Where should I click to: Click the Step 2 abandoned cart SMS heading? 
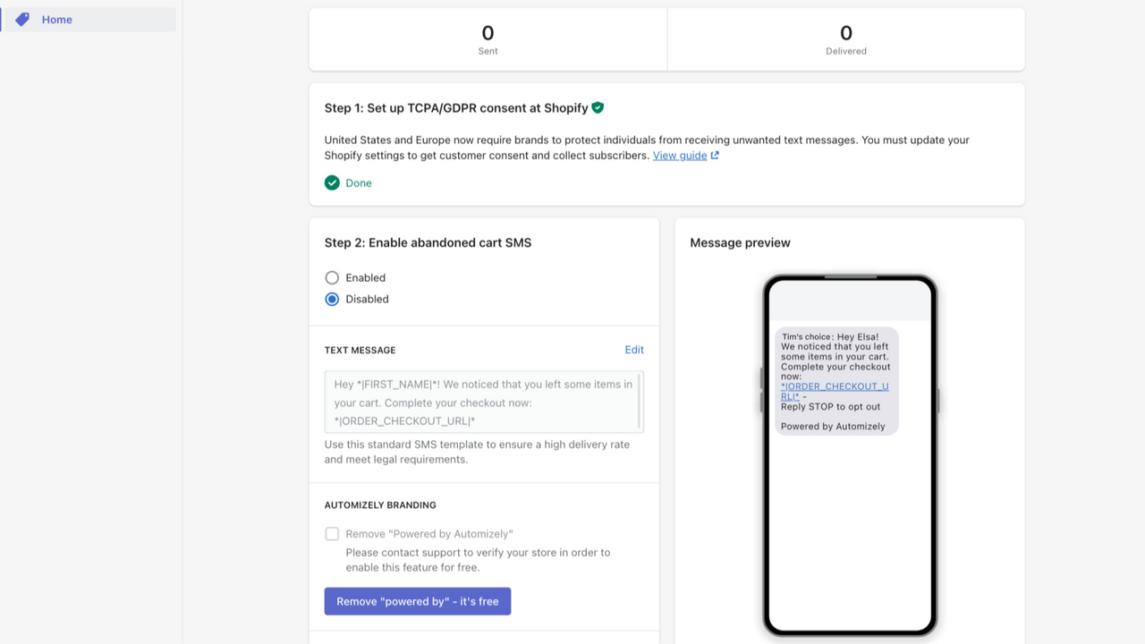[x=428, y=242]
